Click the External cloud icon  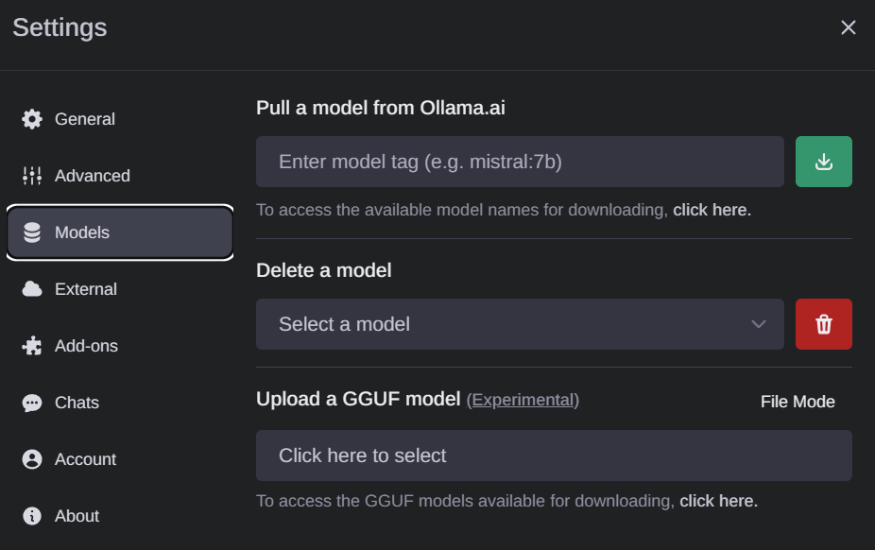[32, 289]
